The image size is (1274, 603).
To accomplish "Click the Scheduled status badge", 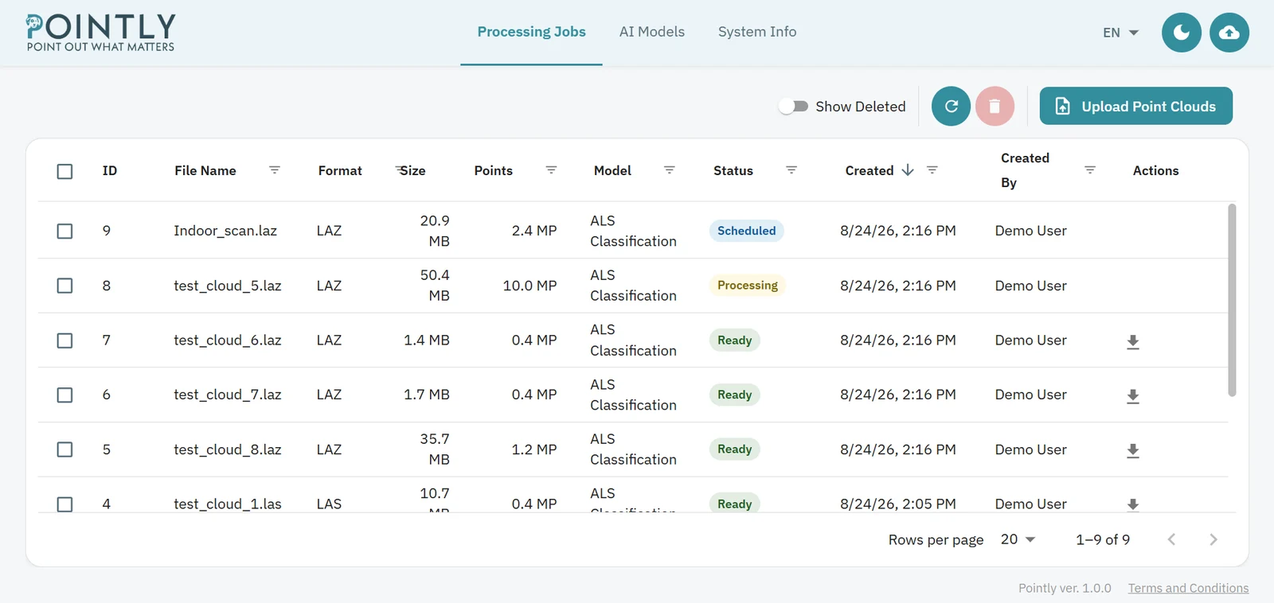I will (x=746, y=231).
